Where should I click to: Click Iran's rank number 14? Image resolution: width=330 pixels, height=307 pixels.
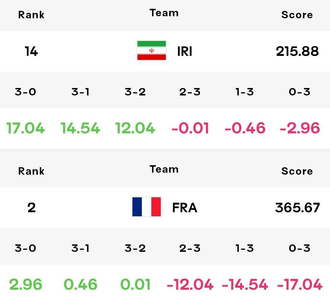click(31, 51)
